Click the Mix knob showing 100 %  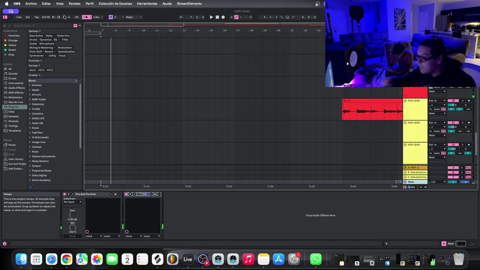72,227
